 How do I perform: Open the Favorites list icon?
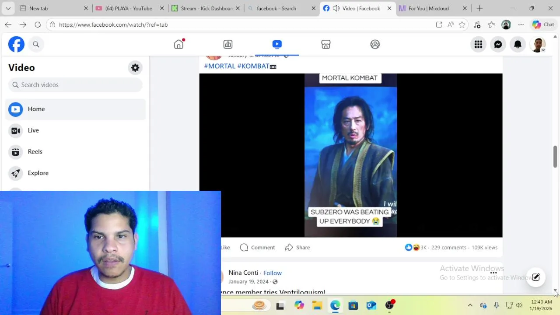tap(492, 25)
